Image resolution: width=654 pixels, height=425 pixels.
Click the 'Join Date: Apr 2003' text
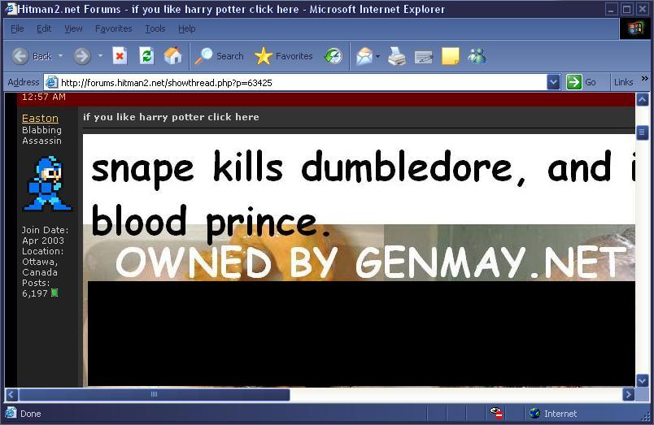pyautogui.click(x=45, y=236)
